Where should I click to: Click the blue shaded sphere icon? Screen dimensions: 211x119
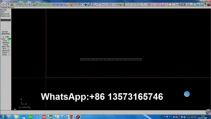pos(86,5)
